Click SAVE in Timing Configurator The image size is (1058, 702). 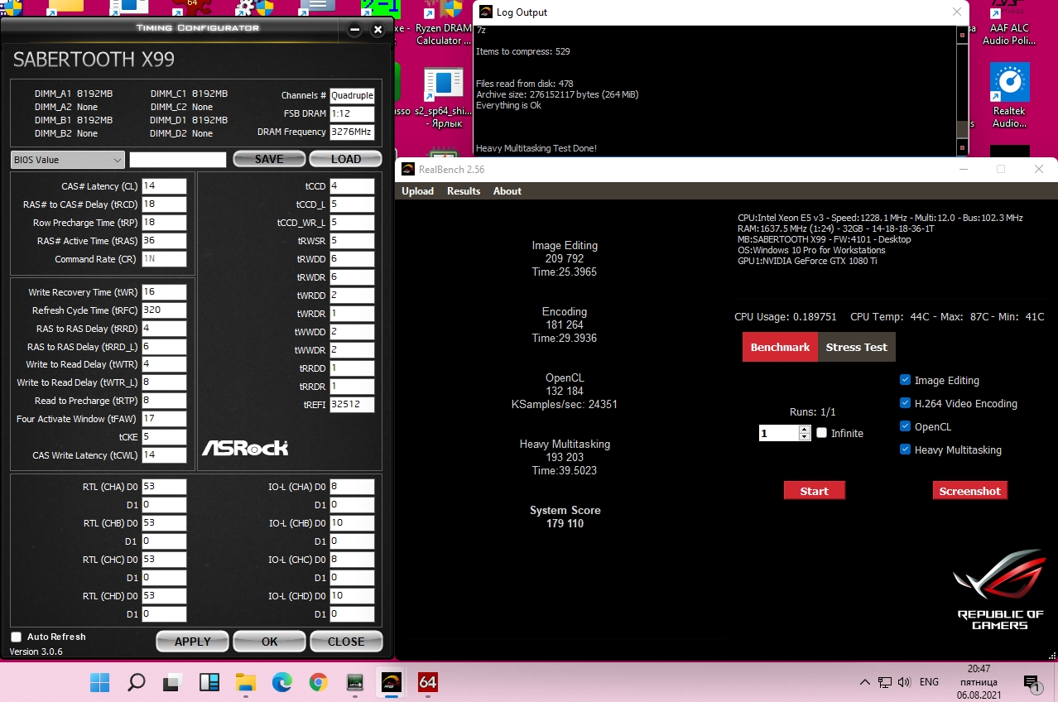click(269, 159)
